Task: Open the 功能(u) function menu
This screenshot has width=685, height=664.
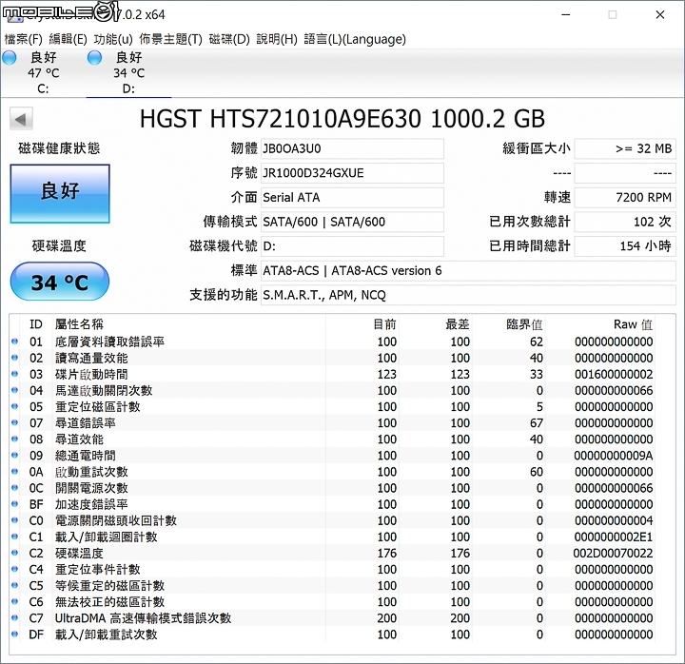Action: (113, 39)
